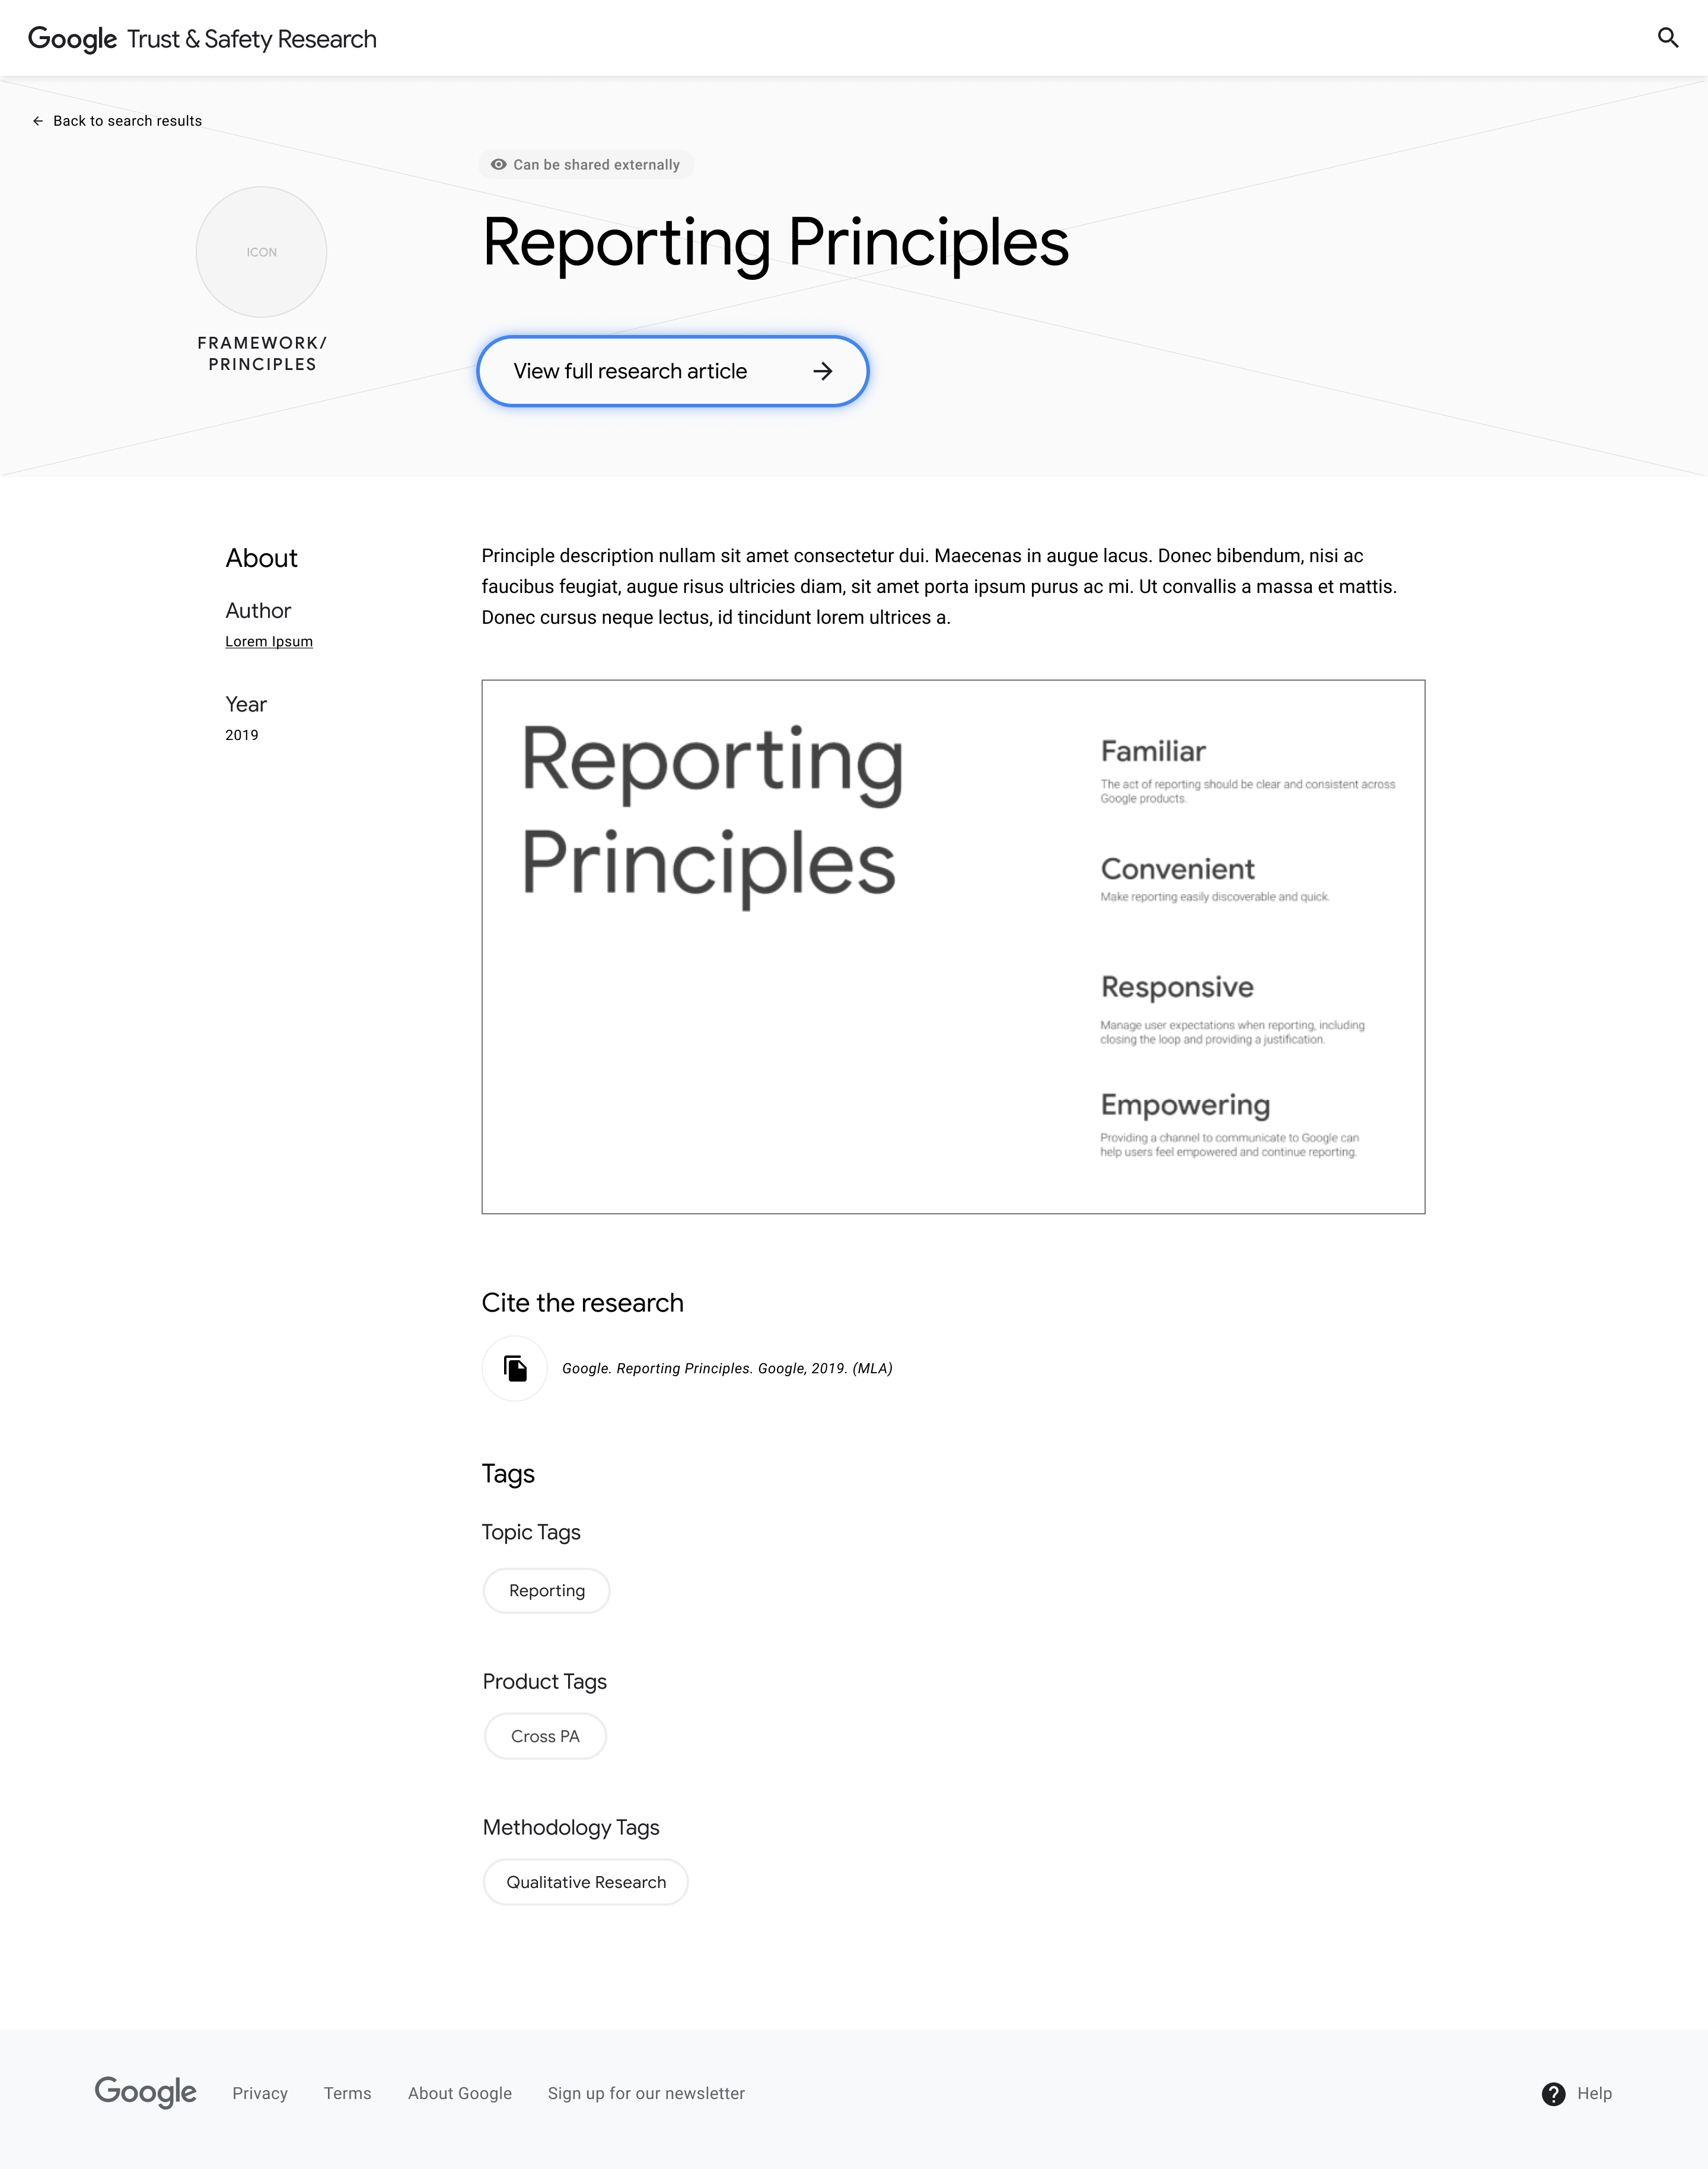Click Sign up for our newsletter
This screenshot has height=2169, width=1708.
645,2093
